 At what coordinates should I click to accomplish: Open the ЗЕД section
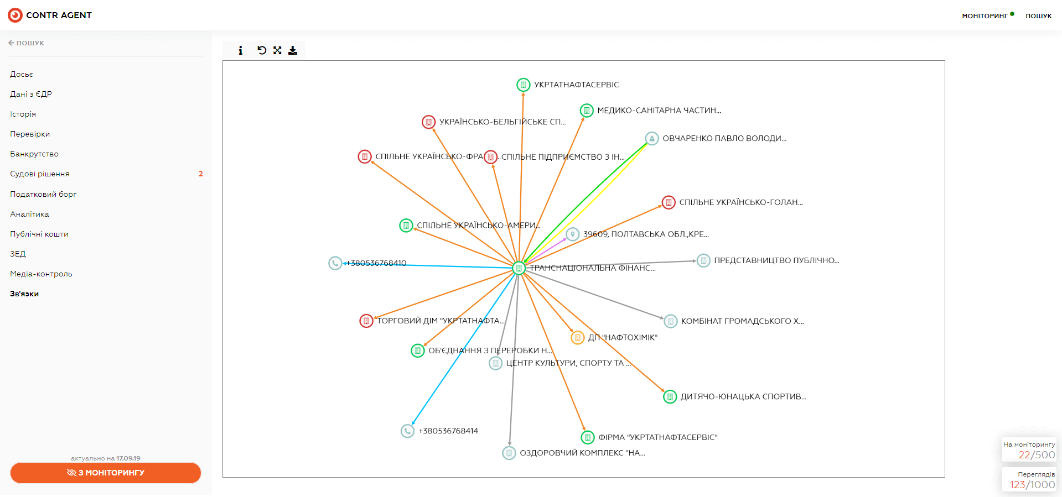coord(18,254)
